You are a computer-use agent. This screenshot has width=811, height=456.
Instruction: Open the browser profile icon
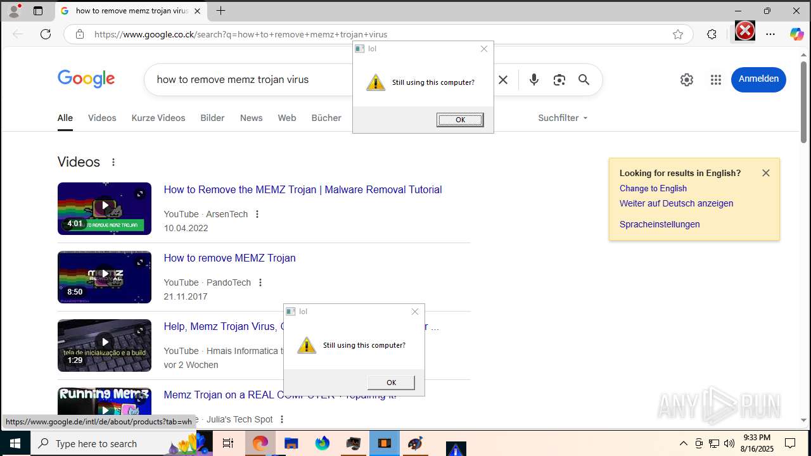14,10
